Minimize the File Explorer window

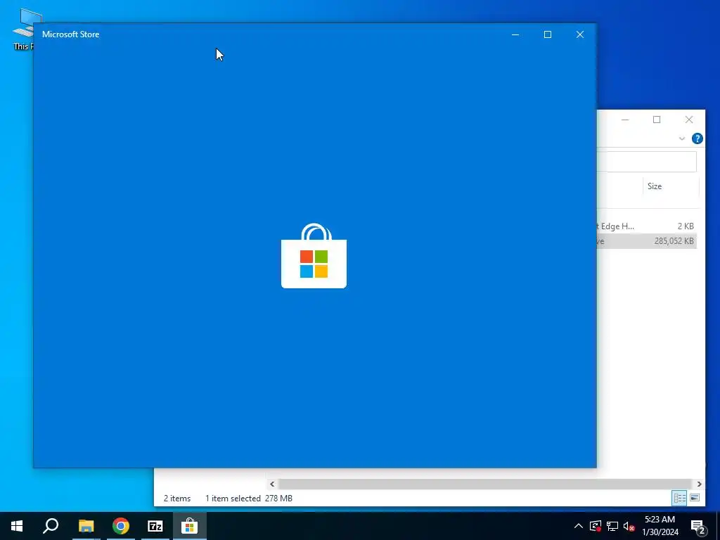625,120
